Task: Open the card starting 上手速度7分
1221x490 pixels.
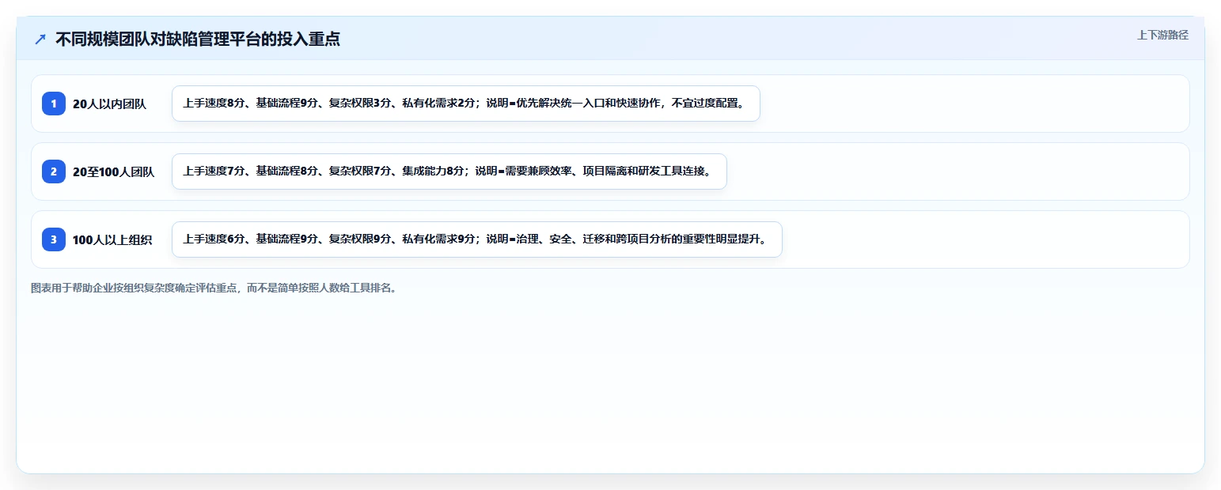Action: click(449, 171)
